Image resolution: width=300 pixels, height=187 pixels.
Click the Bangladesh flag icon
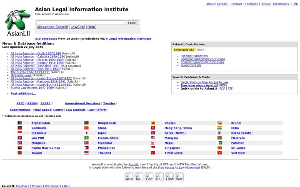(86, 123)
